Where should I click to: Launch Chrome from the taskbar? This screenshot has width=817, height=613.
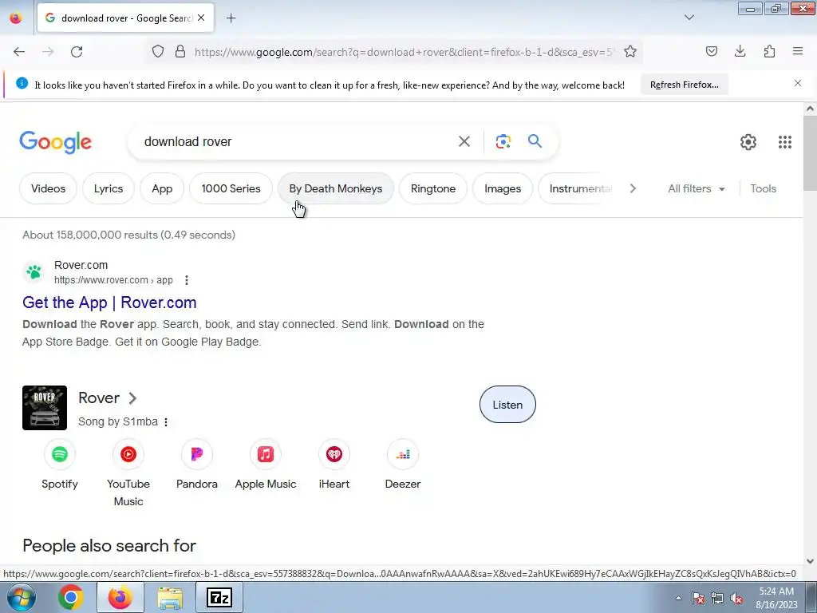pos(71,597)
